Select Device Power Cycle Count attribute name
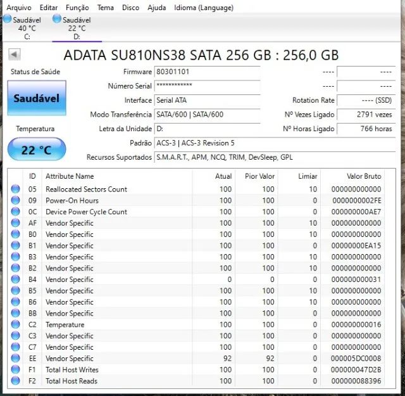Image resolution: width=405 pixels, height=396 pixels. [86, 212]
